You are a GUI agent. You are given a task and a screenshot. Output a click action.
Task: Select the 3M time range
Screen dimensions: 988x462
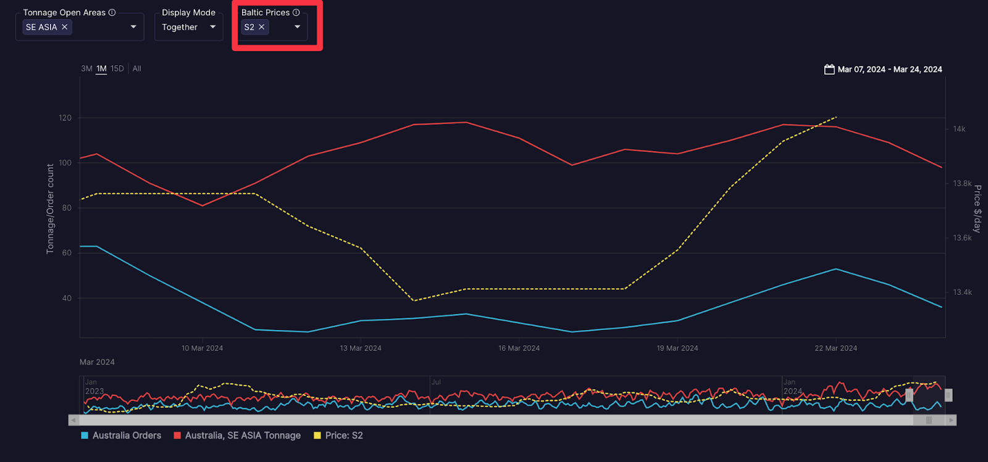point(86,68)
